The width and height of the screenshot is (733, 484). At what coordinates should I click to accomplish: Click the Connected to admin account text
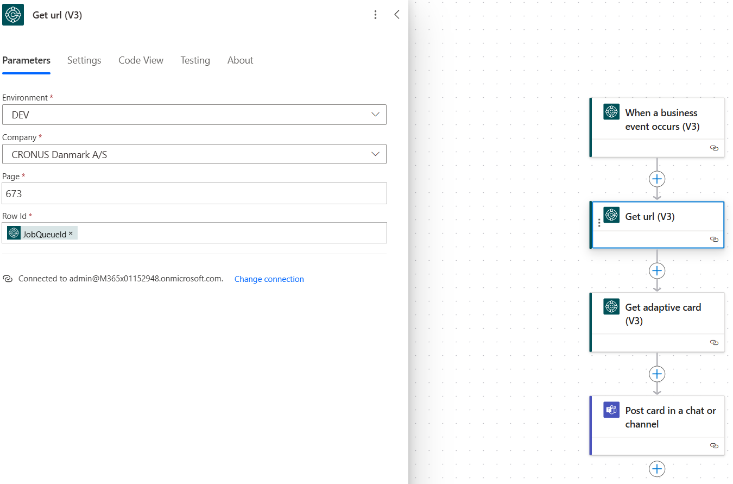pyautogui.click(x=121, y=279)
